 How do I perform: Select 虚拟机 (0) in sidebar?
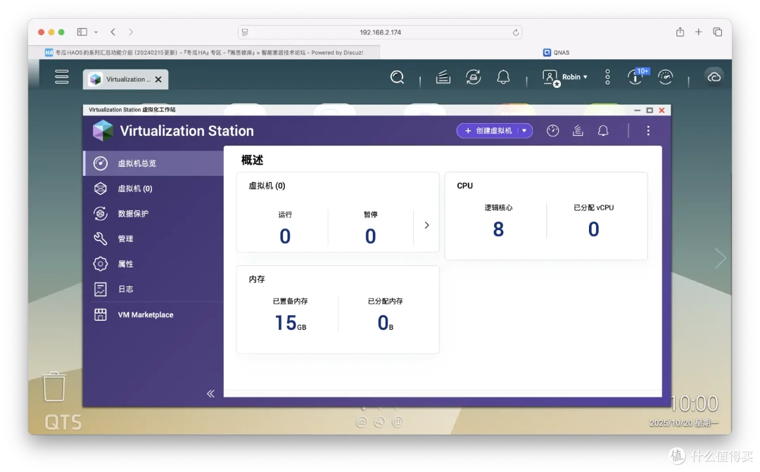click(x=153, y=189)
